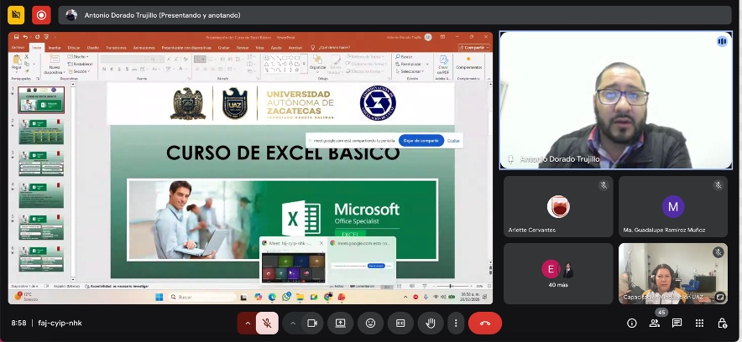Toggle the camera on or off

click(312, 323)
